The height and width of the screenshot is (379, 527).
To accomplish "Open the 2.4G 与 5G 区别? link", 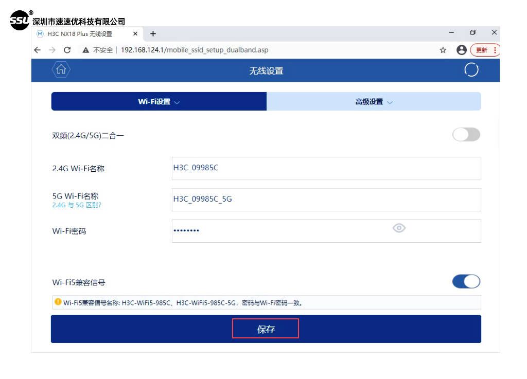I will 77,205.
